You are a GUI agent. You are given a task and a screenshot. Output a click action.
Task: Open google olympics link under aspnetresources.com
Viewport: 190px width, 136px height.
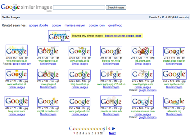[x=147, y=117]
